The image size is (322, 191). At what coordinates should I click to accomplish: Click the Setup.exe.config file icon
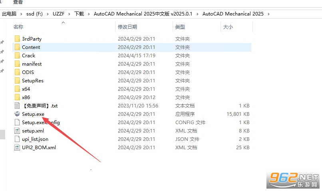[17, 122]
